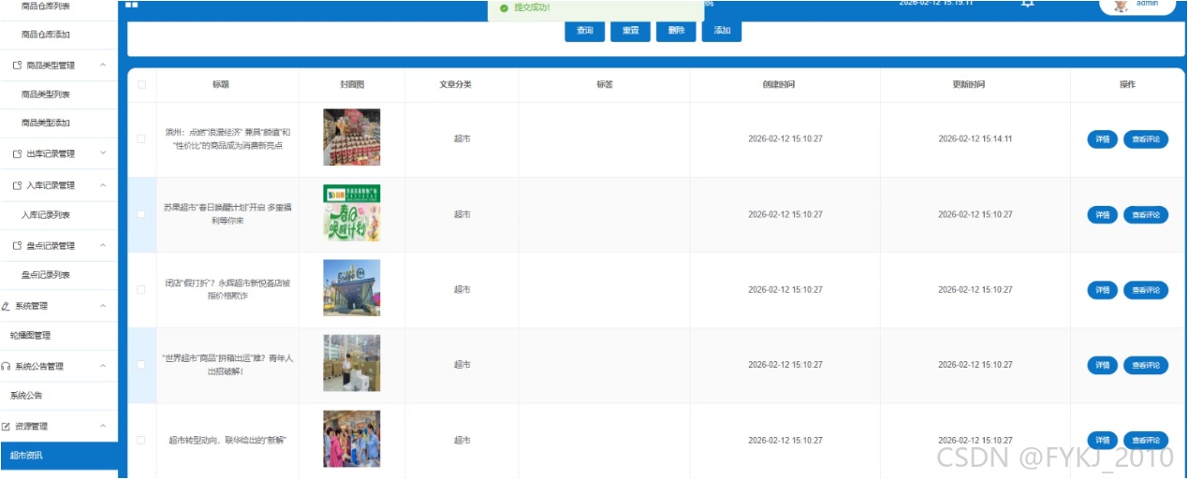1188x479 pixels.
Task: Collapse the 盘点记录管理 chevron
Action: tap(102, 246)
